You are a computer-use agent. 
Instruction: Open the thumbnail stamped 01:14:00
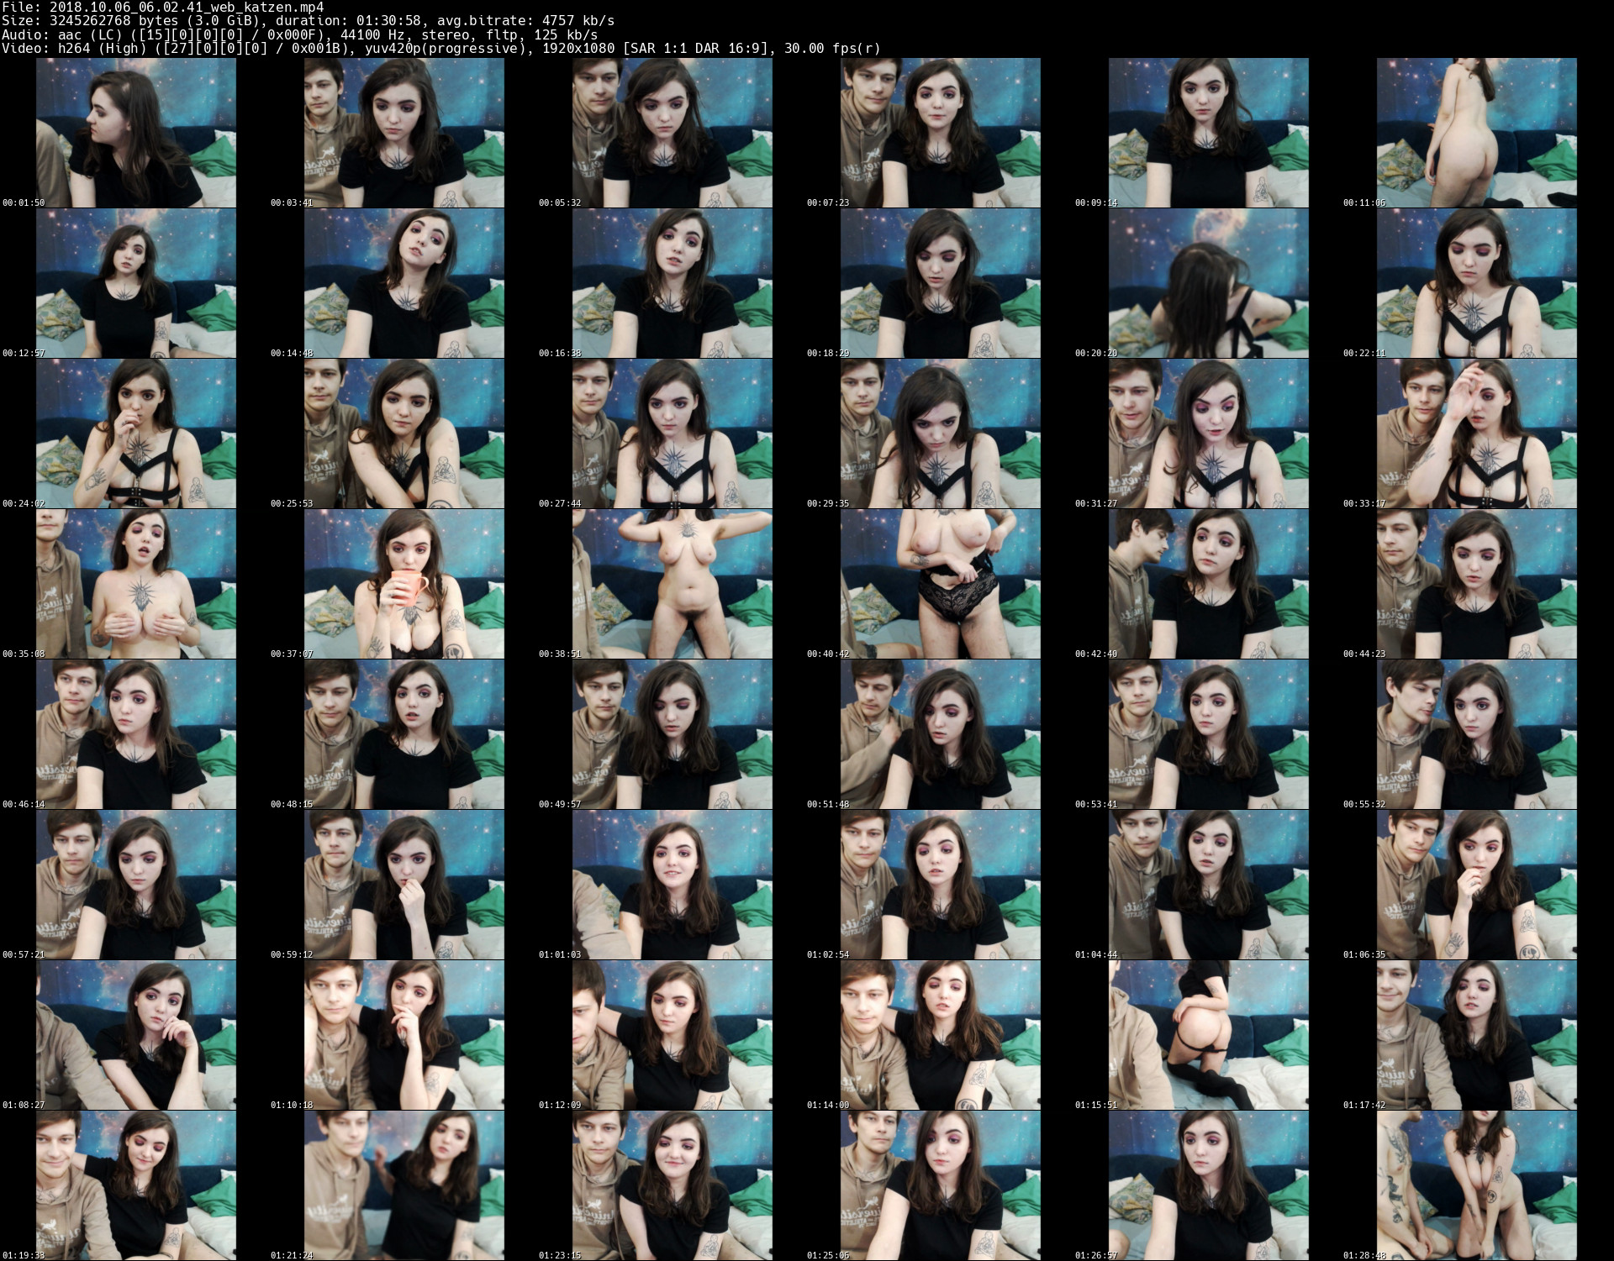(941, 1035)
